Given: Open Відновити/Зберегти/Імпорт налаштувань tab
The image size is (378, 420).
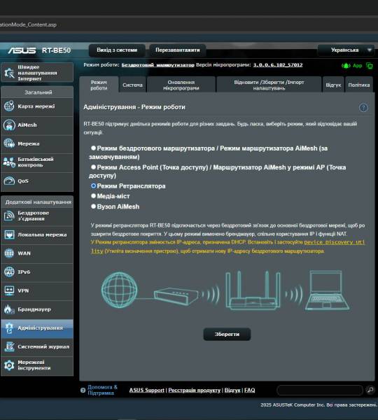Looking at the screenshot, I should tap(269, 85).
